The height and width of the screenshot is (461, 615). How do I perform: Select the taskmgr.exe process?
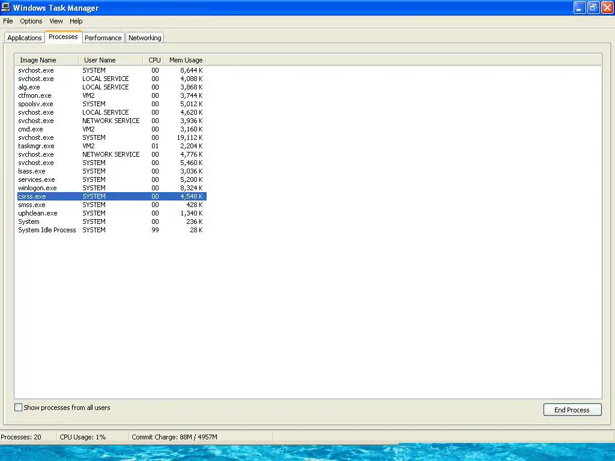[111, 146]
